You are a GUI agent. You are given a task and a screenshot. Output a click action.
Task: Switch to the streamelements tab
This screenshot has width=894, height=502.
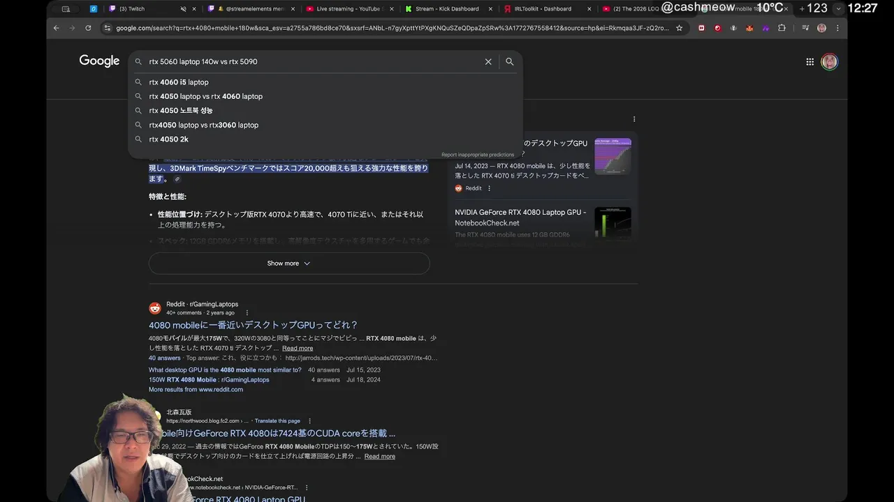pos(251,9)
